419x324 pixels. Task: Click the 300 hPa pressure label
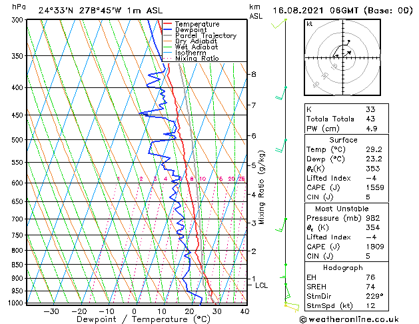pyautogui.click(x=19, y=20)
